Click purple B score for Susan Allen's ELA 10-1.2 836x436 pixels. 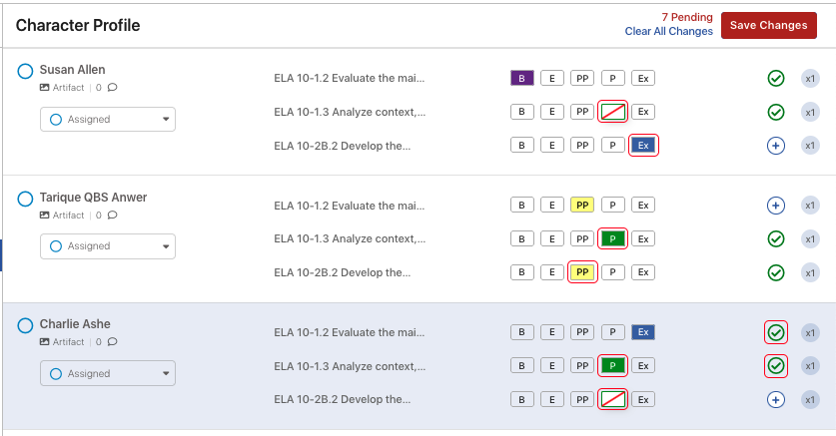pos(522,78)
